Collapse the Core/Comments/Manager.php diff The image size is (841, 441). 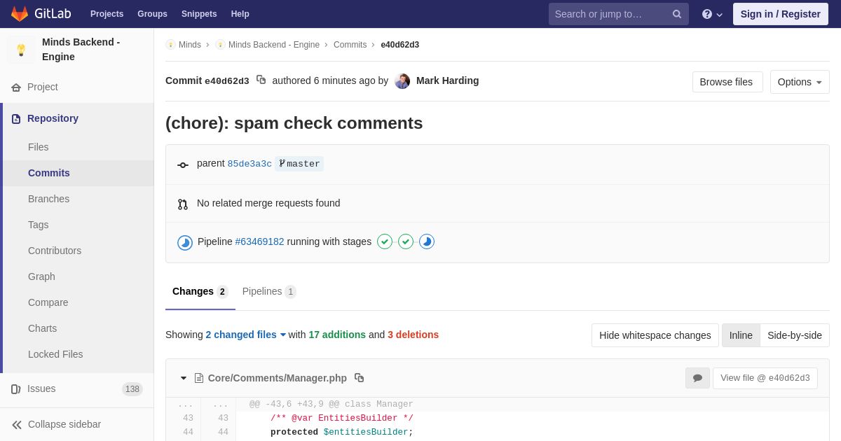[x=184, y=378]
